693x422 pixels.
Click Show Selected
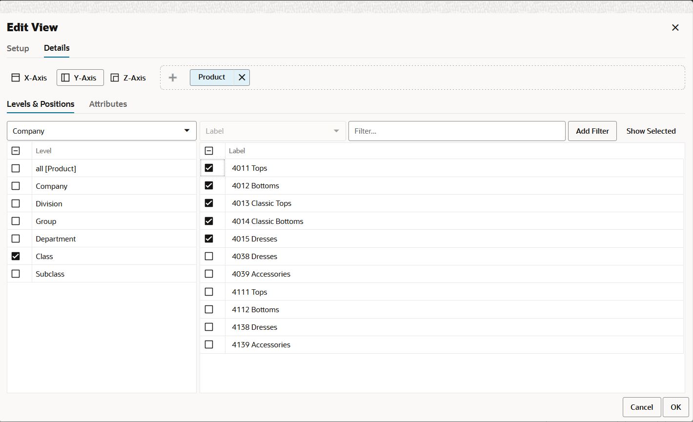pos(651,131)
